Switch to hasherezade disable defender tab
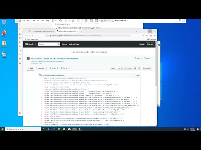 44,31
